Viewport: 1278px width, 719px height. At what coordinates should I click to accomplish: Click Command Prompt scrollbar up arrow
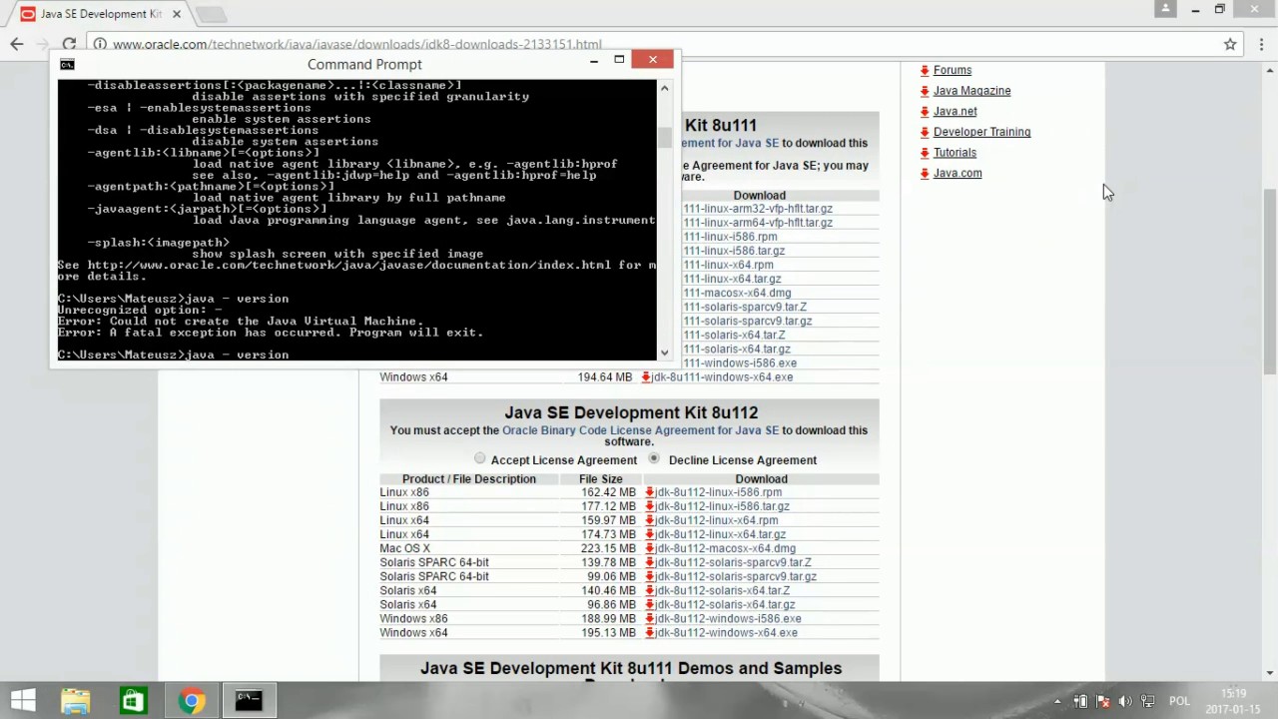665,88
